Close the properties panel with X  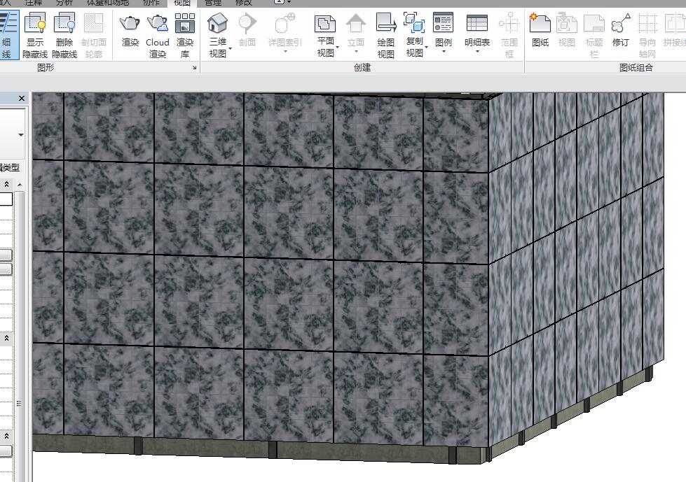pyautogui.click(x=22, y=99)
